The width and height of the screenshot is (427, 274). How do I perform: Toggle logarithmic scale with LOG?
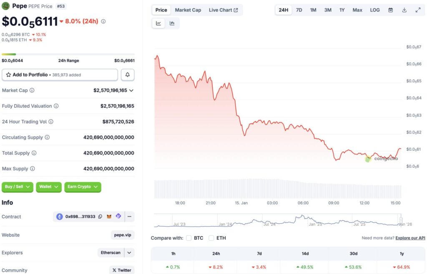[374, 10]
